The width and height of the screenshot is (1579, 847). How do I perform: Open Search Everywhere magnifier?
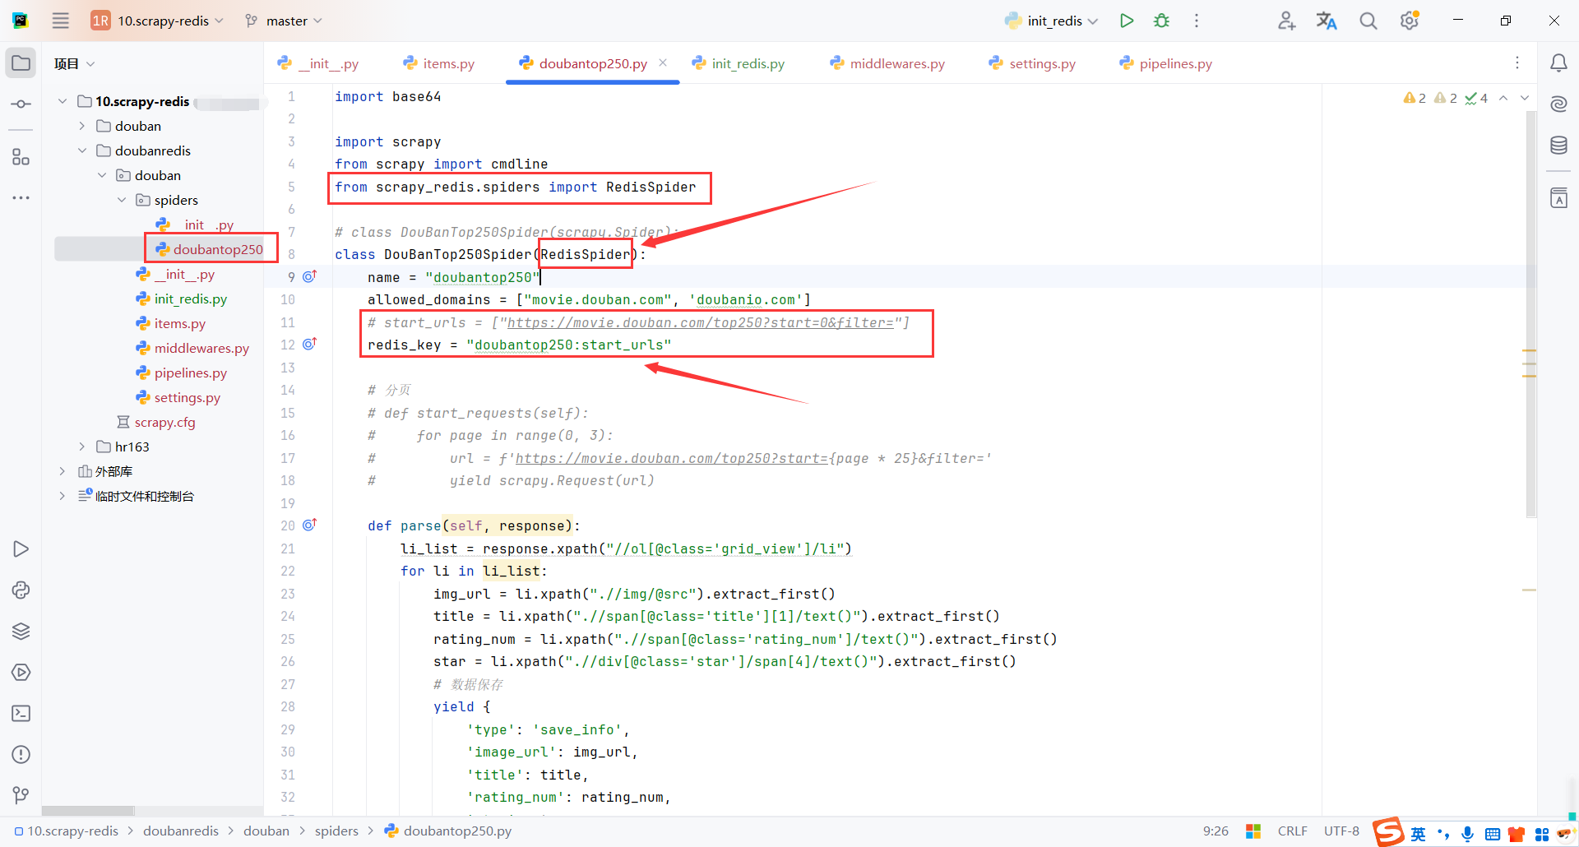coord(1368,21)
